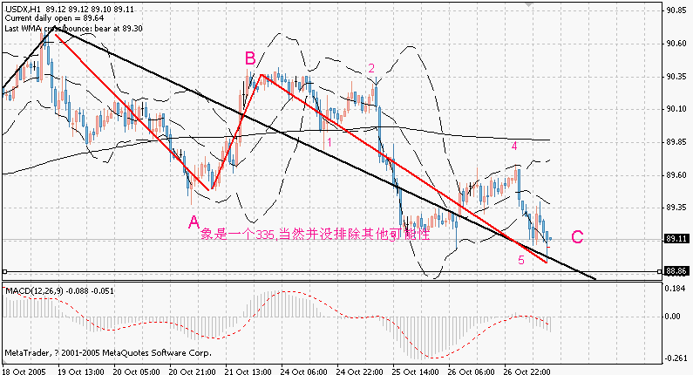Click the pink wave number 2 label
The height and width of the screenshot is (375, 693).
pos(371,68)
